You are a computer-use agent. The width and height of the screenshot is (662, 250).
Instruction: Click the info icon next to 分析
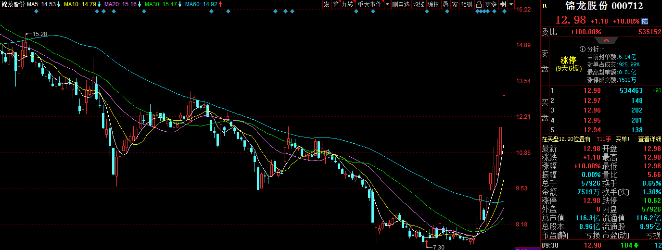coord(583,49)
